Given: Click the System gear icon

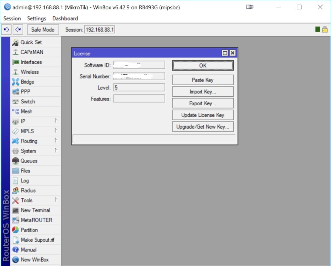Looking at the screenshot, I should coord(16,151).
